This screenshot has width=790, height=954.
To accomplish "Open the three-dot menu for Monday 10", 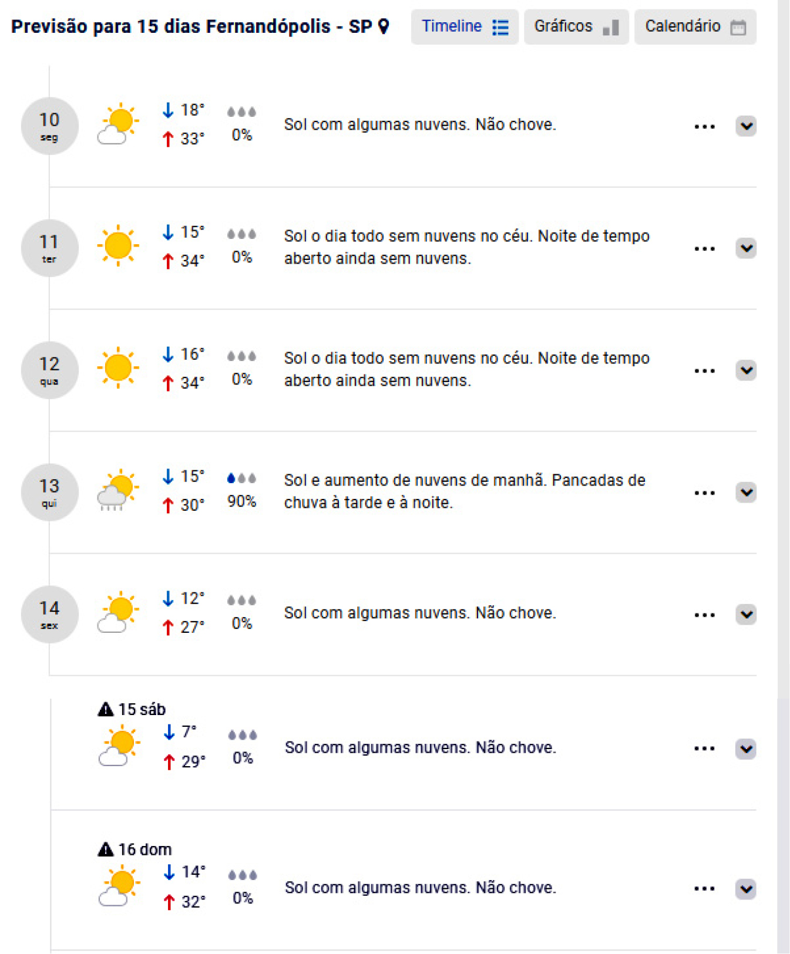I will coord(704,126).
